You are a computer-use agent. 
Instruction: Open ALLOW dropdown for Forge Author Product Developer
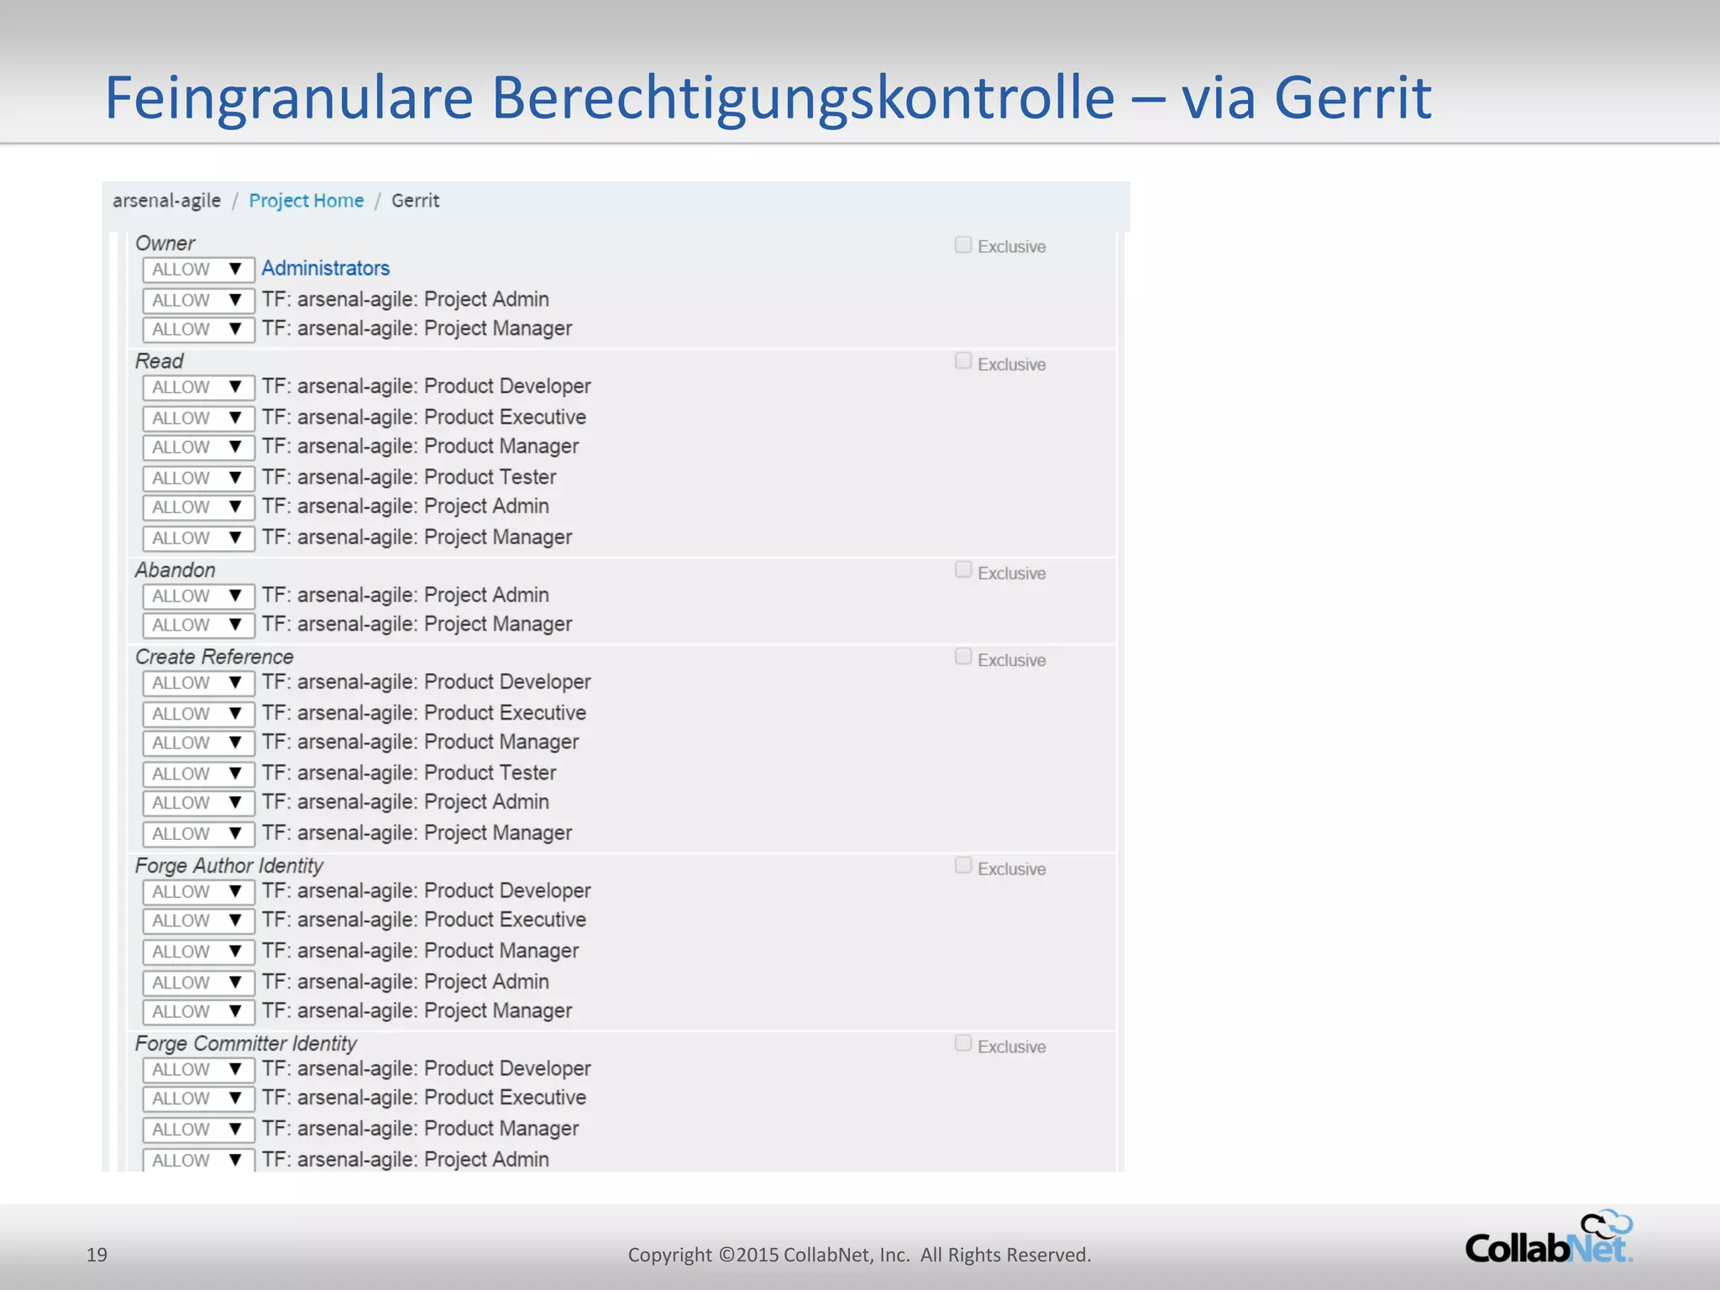click(198, 891)
